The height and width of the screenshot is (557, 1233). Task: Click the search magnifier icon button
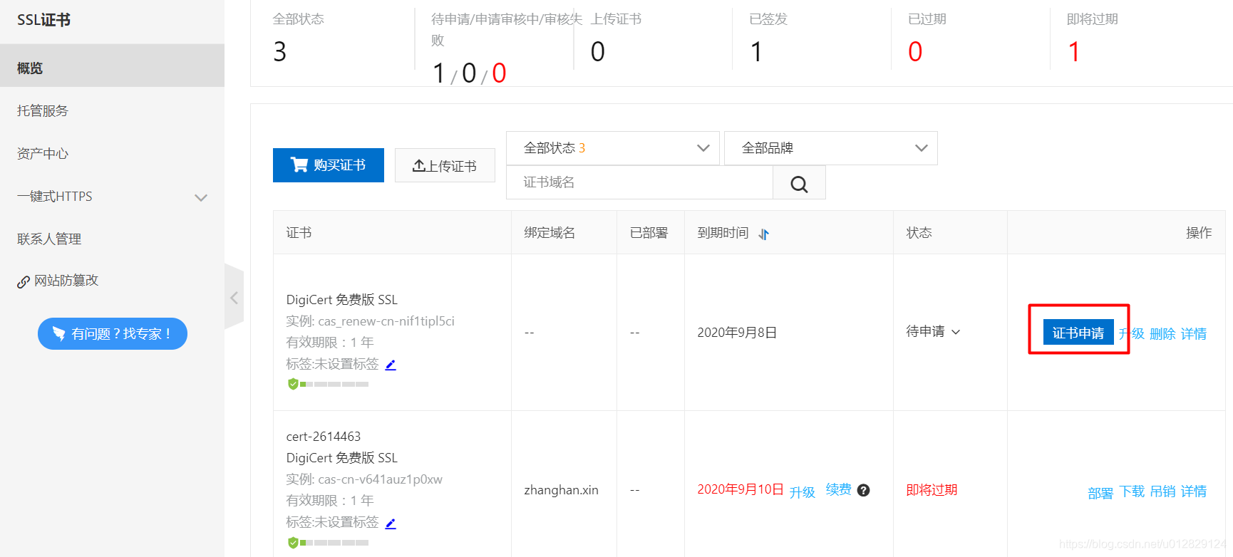(799, 183)
